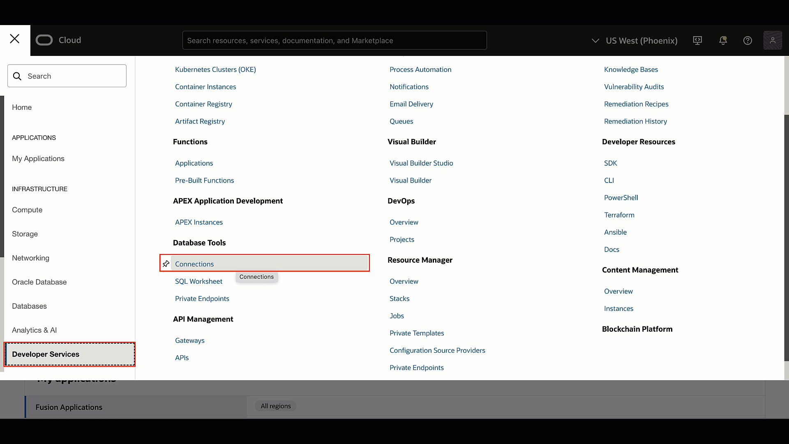Screen dimensions: 789x444
Task: Click the magnifier icon in menu search
Action: click(17, 76)
